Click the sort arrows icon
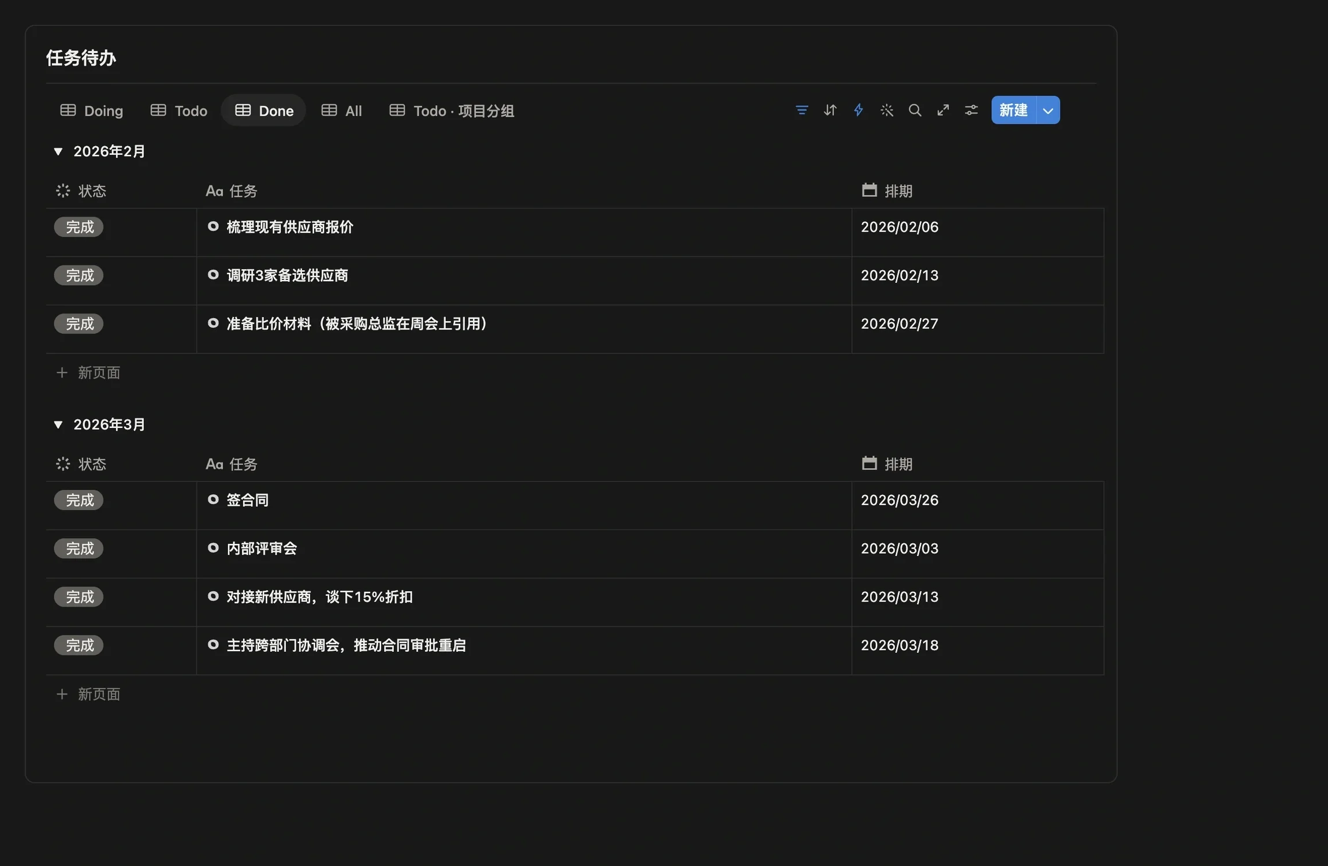 830,110
